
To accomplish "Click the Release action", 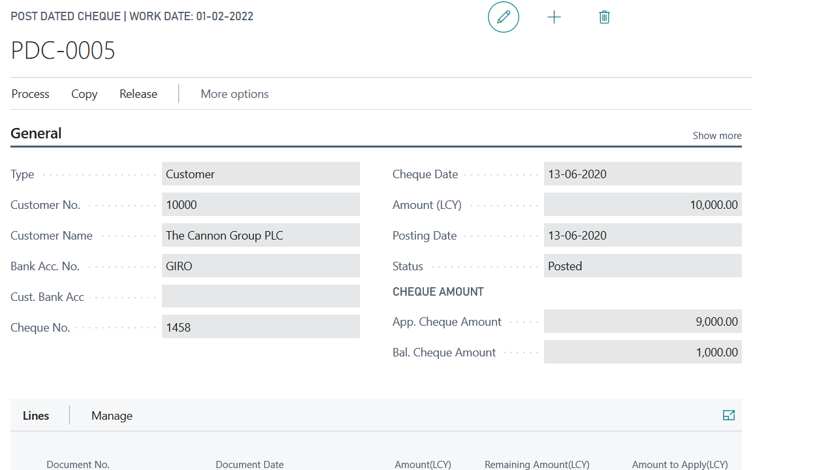I will [x=138, y=94].
